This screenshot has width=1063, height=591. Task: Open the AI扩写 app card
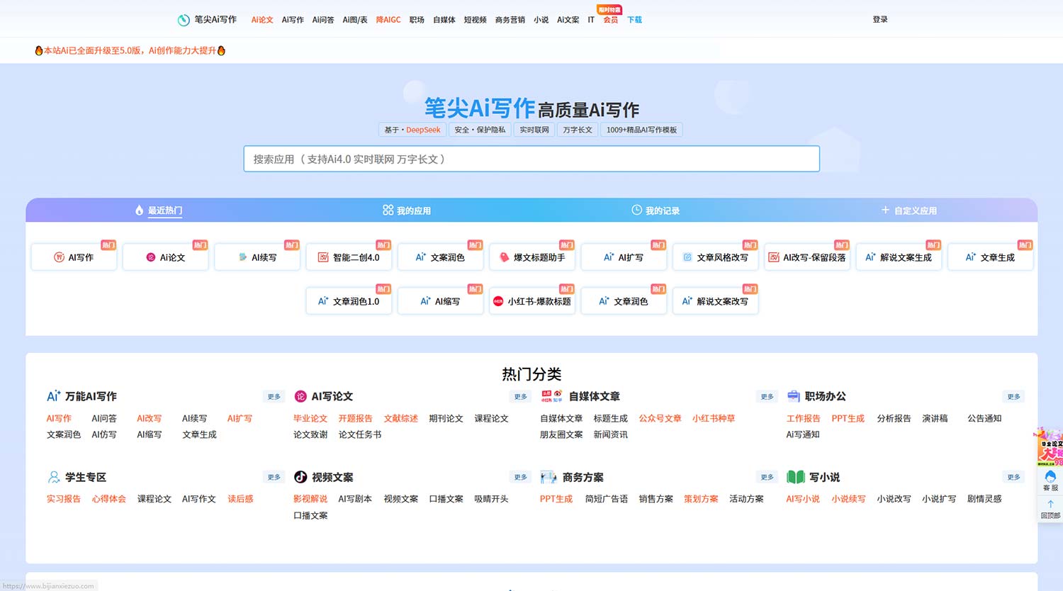coord(624,257)
